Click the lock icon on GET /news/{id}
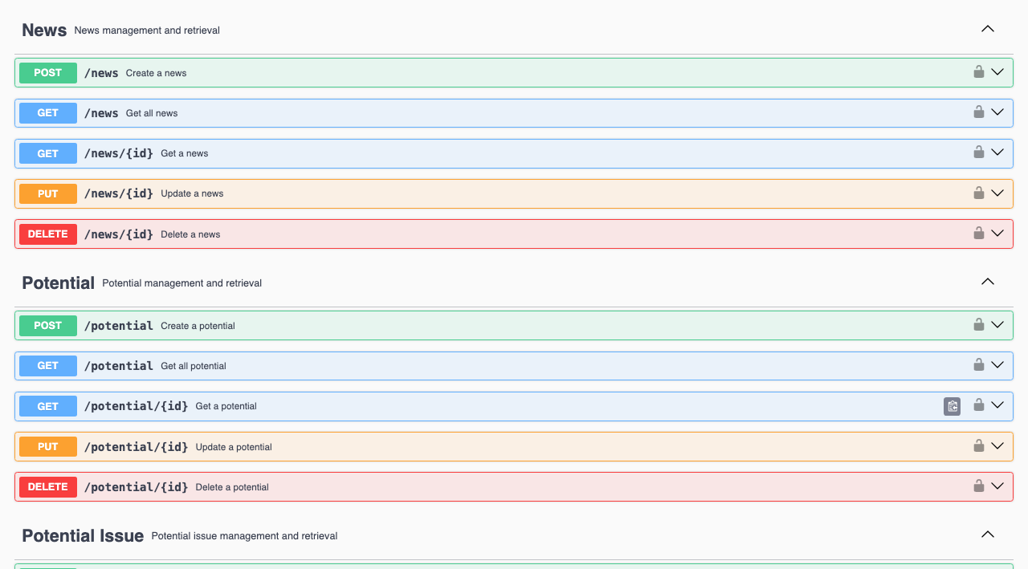1028x569 pixels. (x=978, y=152)
